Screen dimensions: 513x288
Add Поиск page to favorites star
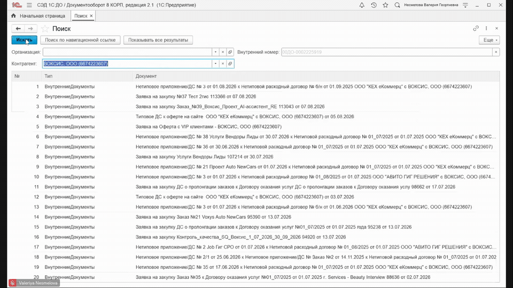coord(45,29)
